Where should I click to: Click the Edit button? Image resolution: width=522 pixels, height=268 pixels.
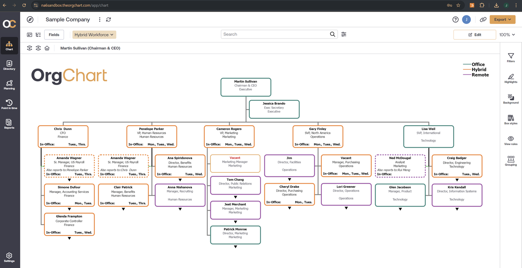(474, 35)
